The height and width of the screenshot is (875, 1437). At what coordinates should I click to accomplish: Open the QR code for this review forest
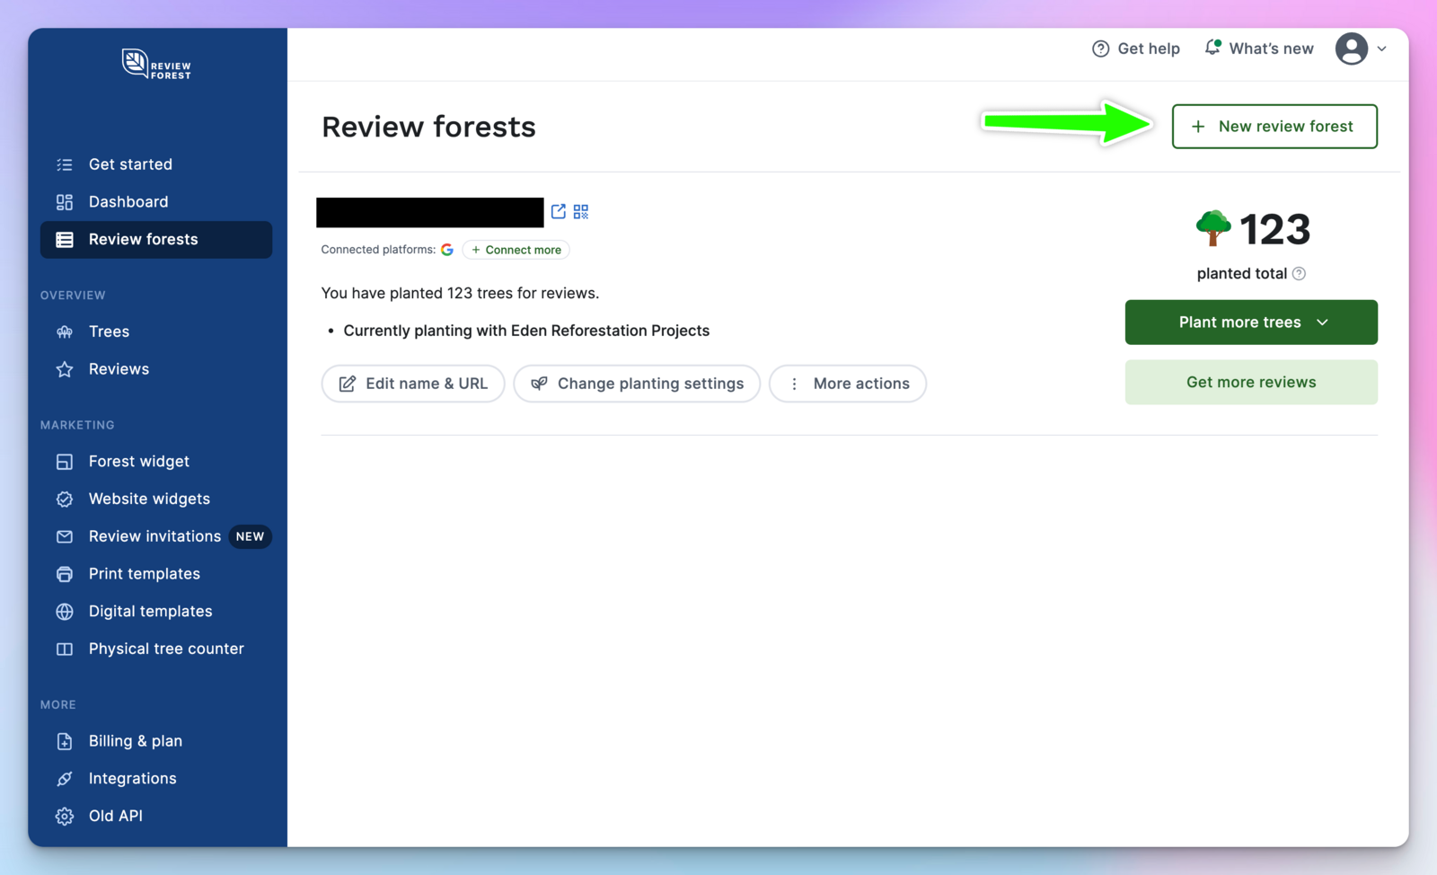pyautogui.click(x=580, y=211)
